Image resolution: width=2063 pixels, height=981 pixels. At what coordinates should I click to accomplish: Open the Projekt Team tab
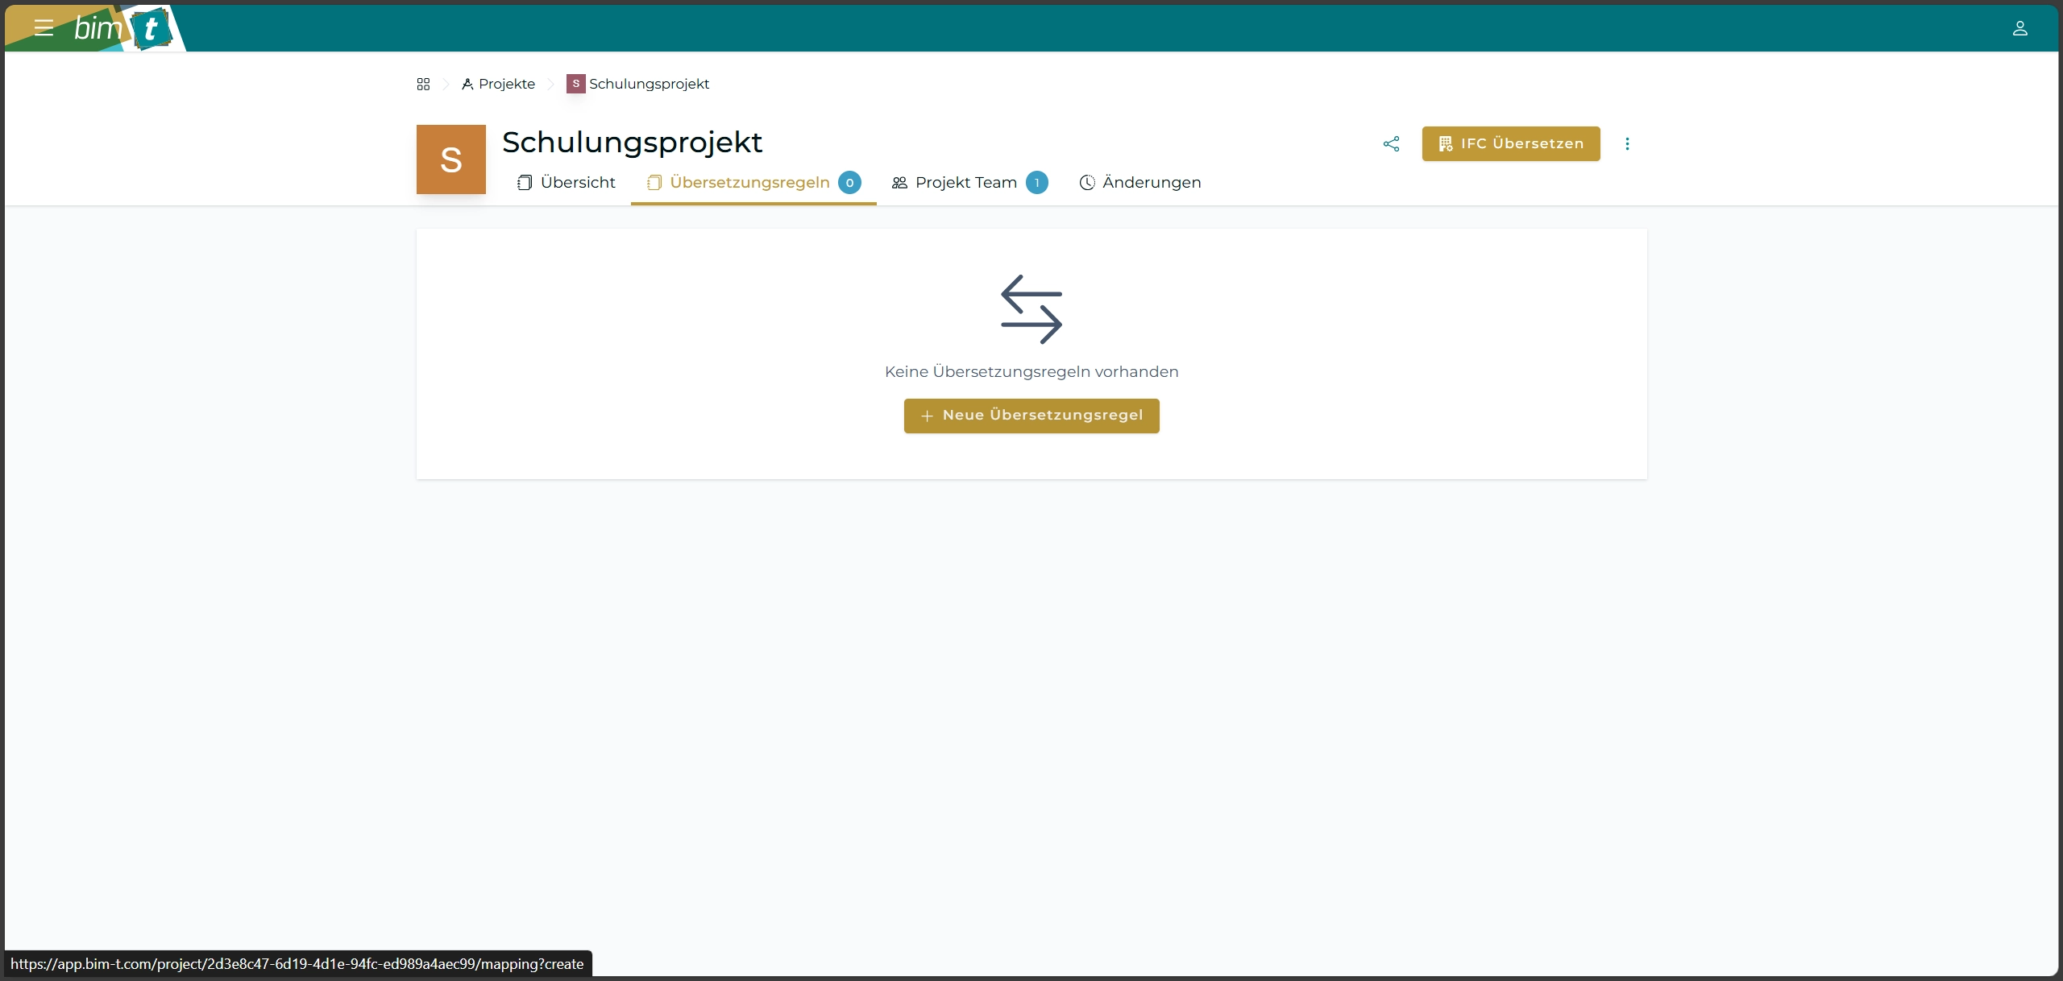[965, 183]
